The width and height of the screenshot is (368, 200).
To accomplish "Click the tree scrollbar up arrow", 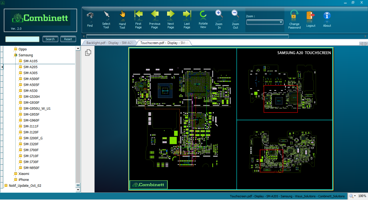I will pos(78,49).
